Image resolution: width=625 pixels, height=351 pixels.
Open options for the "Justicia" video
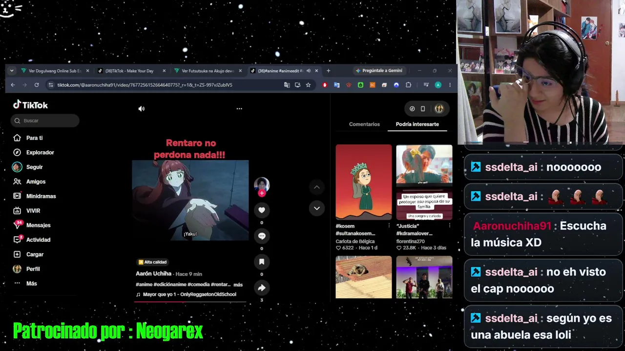click(450, 226)
